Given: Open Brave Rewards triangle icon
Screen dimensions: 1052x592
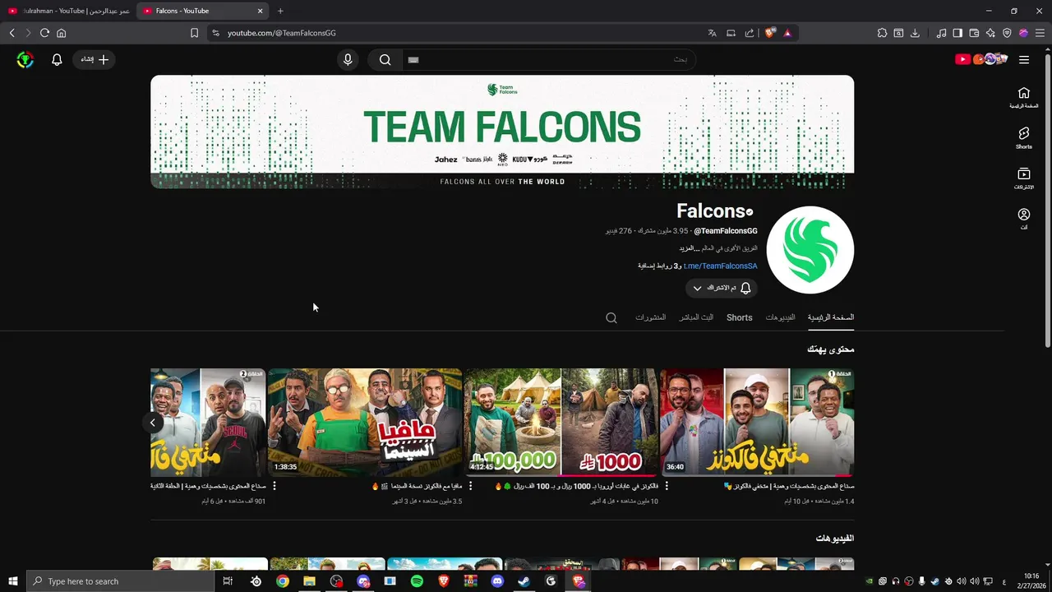Looking at the screenshot, I should pyautogui.click(x=787, y=33).
